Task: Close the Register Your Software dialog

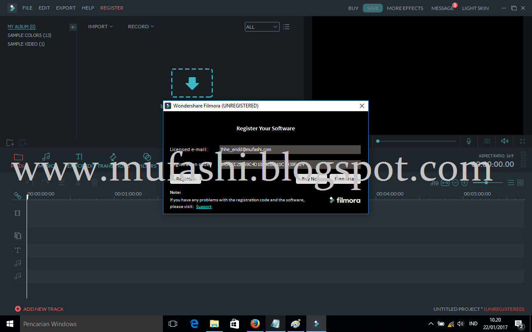Action: 362,106
